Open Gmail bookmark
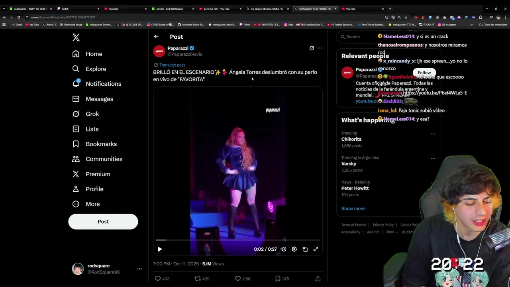 (17, 25)
